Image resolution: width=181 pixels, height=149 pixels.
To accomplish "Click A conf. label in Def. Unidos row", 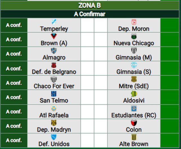I will [14, 140].
